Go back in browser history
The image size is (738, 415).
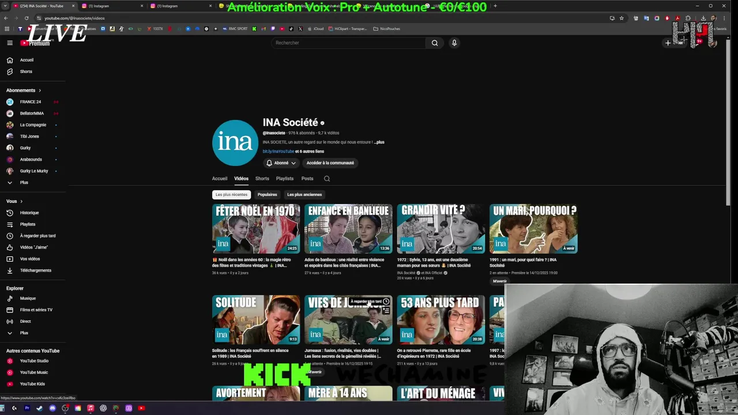pos(6,18)
